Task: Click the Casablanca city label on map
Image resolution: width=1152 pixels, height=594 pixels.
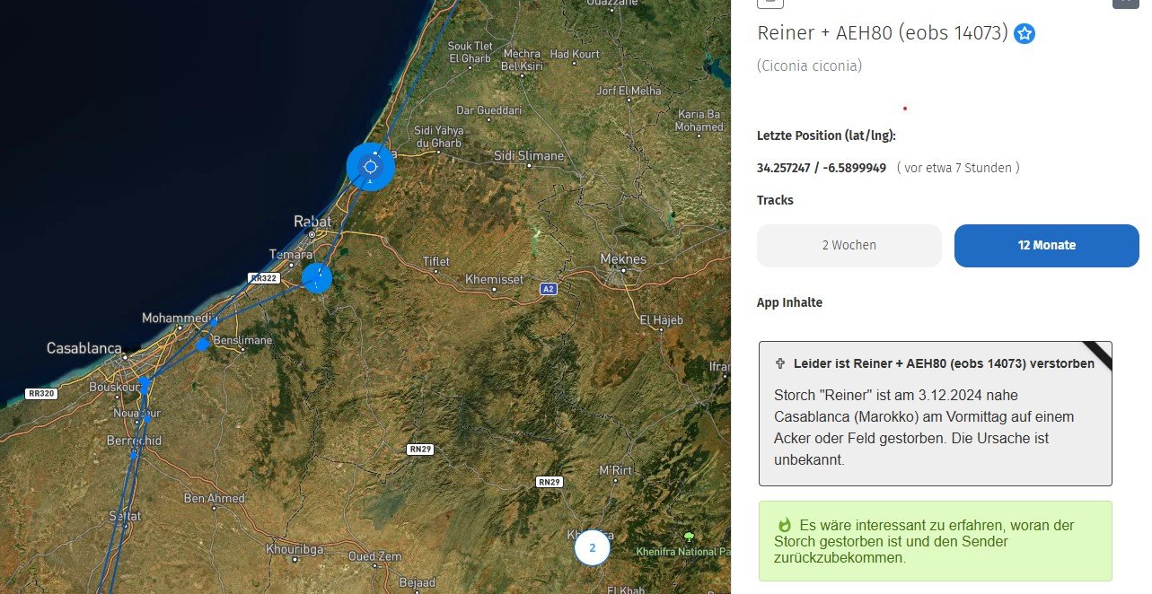Action: (84, 348)
